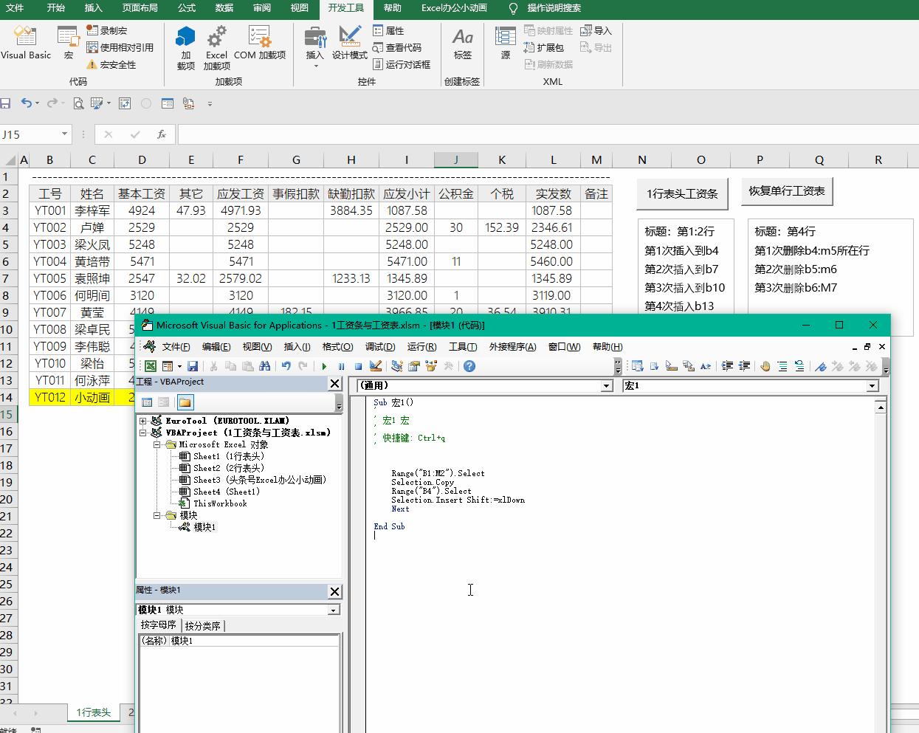The width and height of the screenshot is (919, 733).
Task: Click the 录制宏 record macro icon
Action: (x=107, y=30)
